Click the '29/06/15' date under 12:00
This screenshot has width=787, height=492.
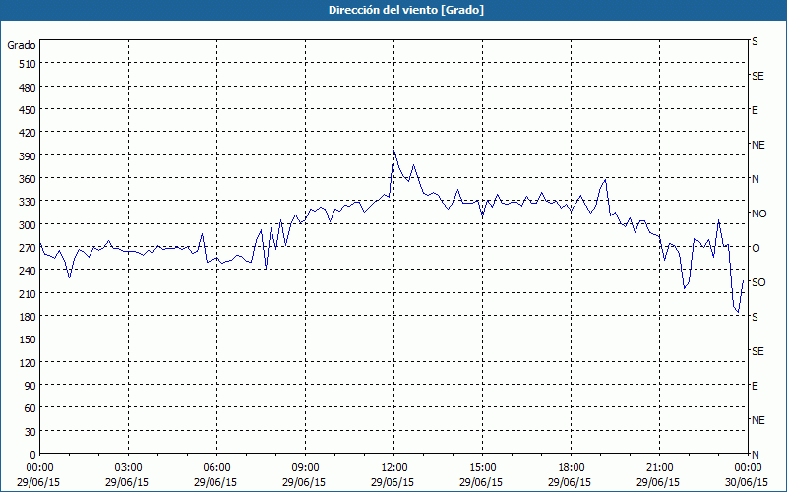[393, 482]
